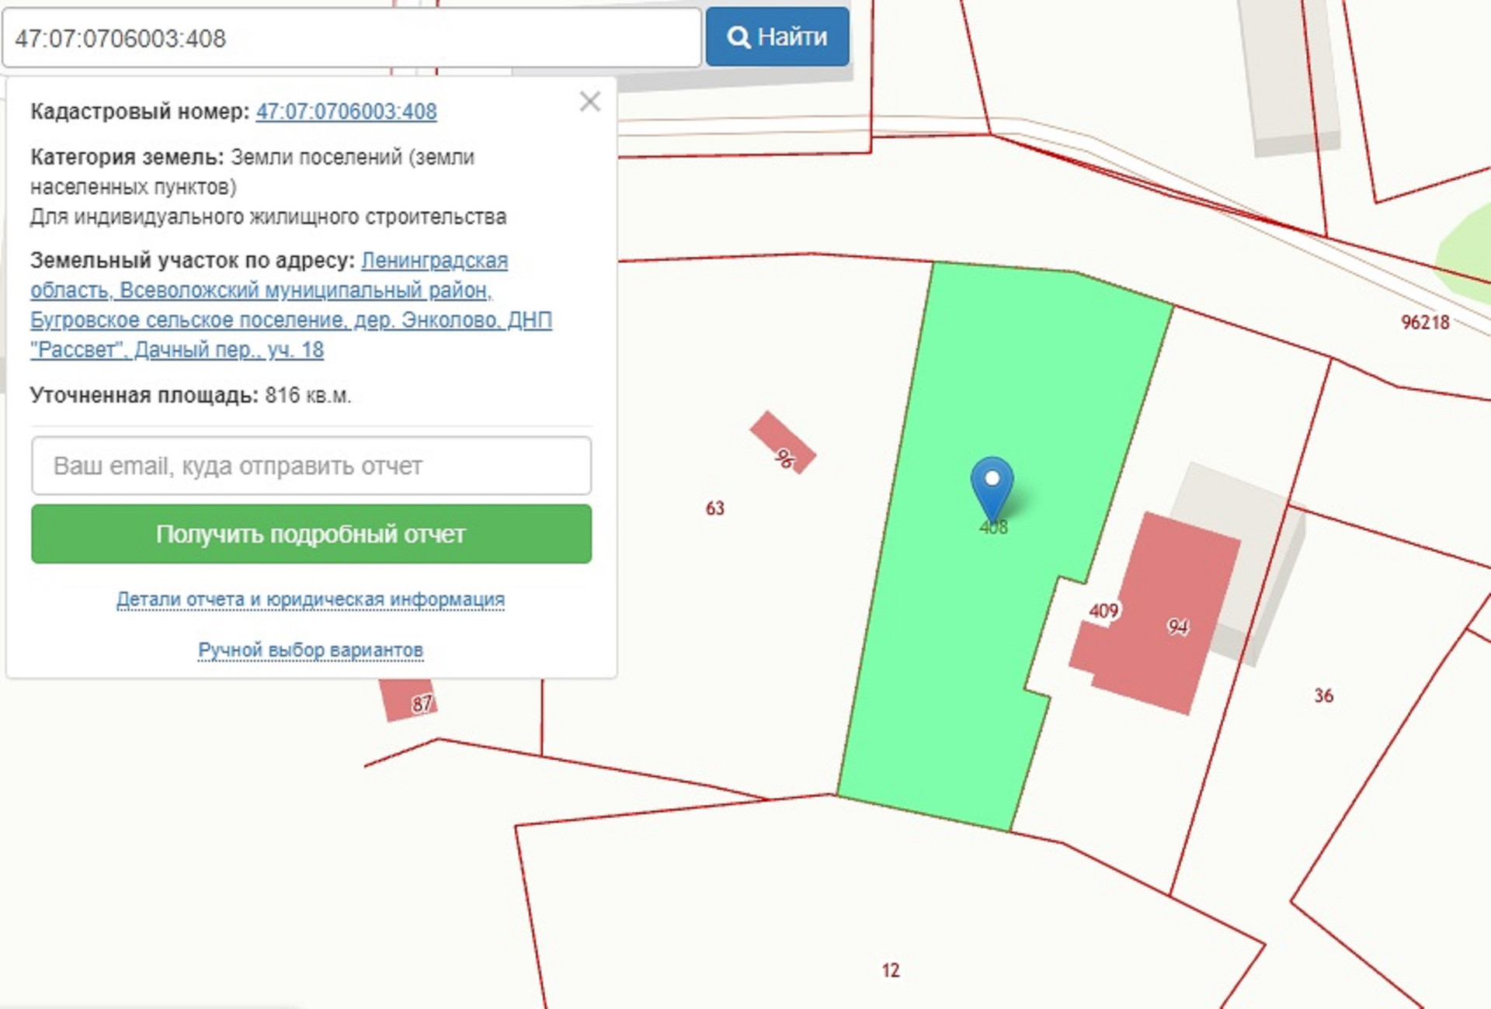The image size is (1491, 1009).
Task: Click the cadastral number search field
Action: coord(351,38)
